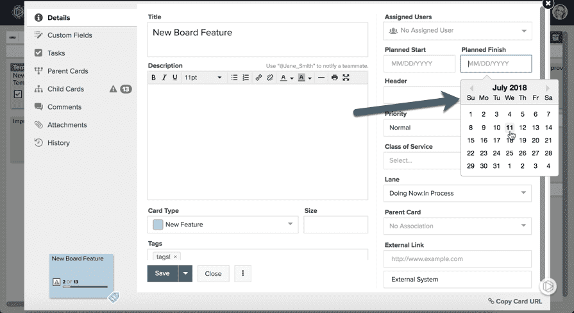Open the font size 11pt dropdown
574x313 pixels.
[x=202, y=78]
